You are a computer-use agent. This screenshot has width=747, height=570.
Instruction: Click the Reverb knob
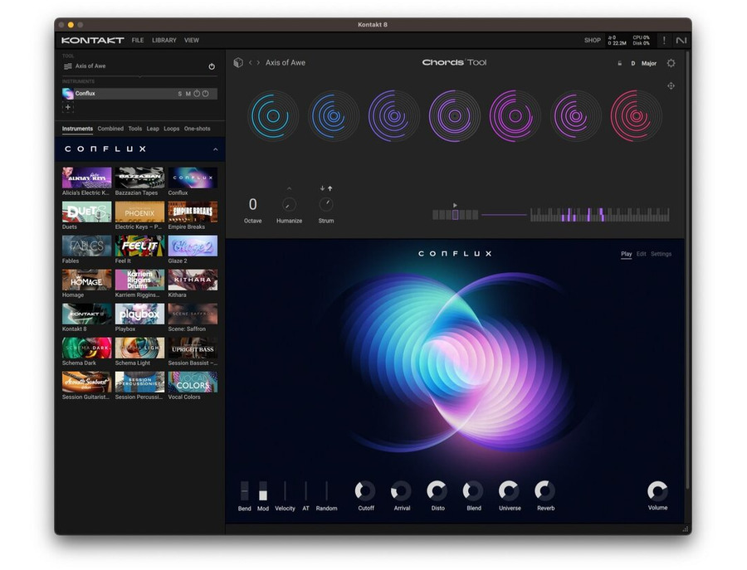point(545,490)
